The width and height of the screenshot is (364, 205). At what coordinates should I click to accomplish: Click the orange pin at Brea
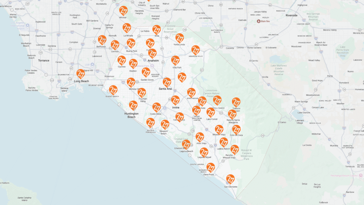[x=157, y=30]
